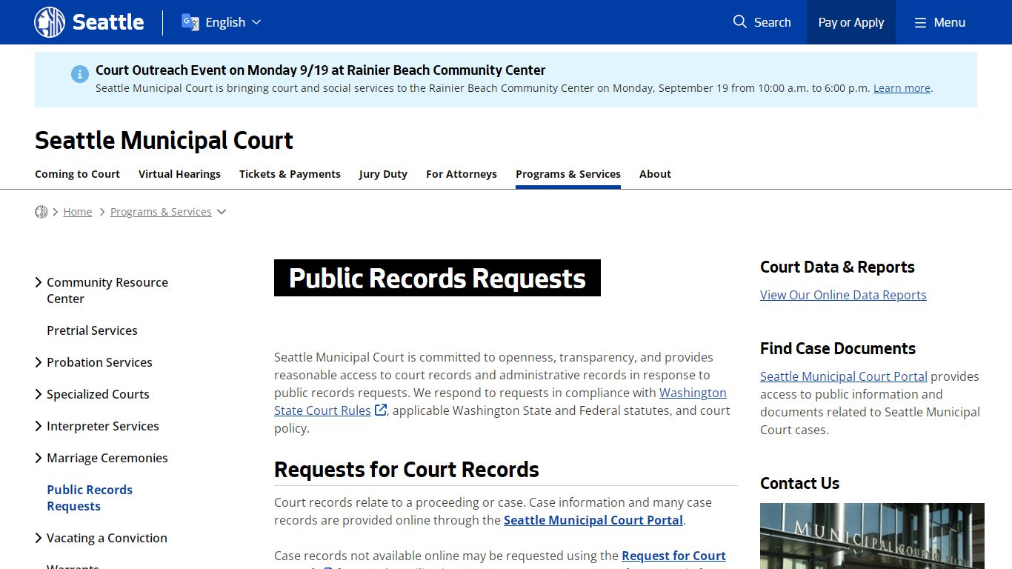Click the Find Case Documents heading
The image size is (1012, 569).
(838, 348)
